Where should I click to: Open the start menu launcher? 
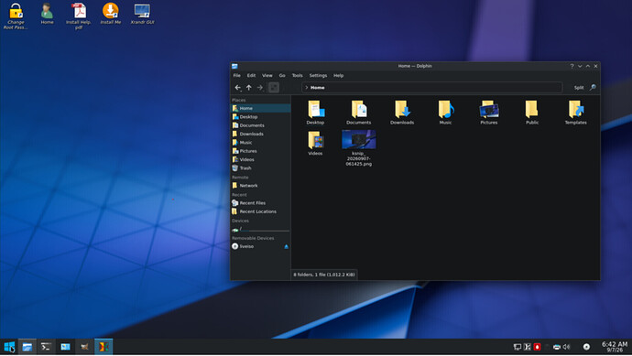click(9, 347)
